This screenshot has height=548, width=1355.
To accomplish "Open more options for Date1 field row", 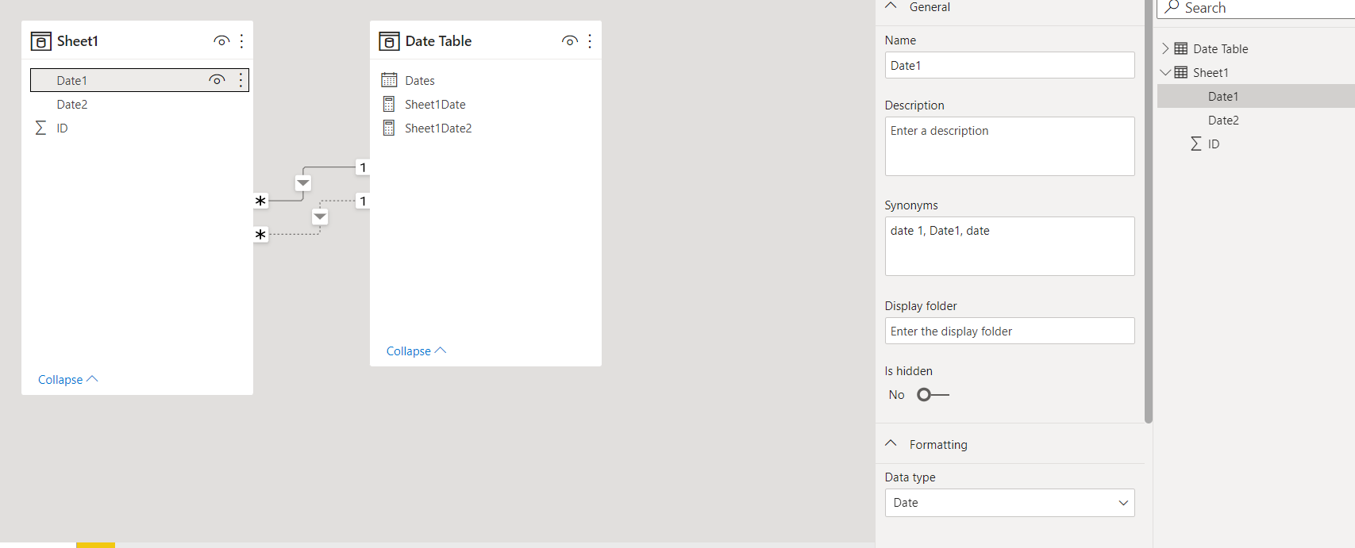I will point(241,80).
